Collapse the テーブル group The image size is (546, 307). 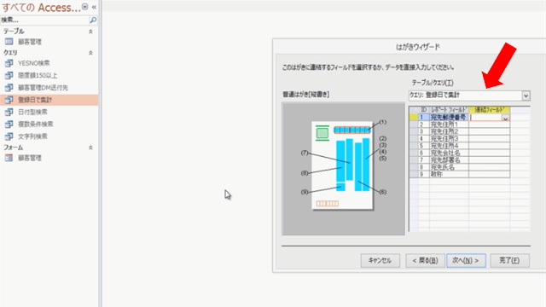(90, 32)
